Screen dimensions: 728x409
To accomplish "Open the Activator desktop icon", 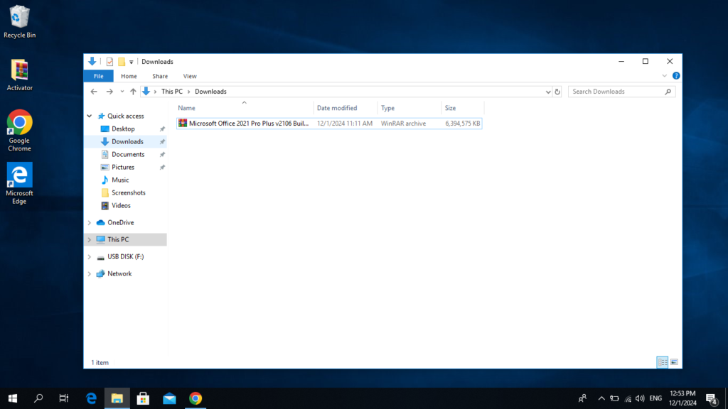I will click(x=19, y=75).
